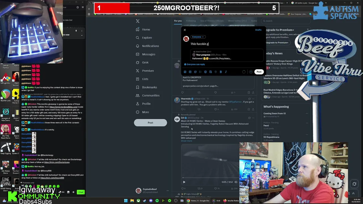Open the quoted Sir_Porp Halloweed post

click(x=227, y=55)
